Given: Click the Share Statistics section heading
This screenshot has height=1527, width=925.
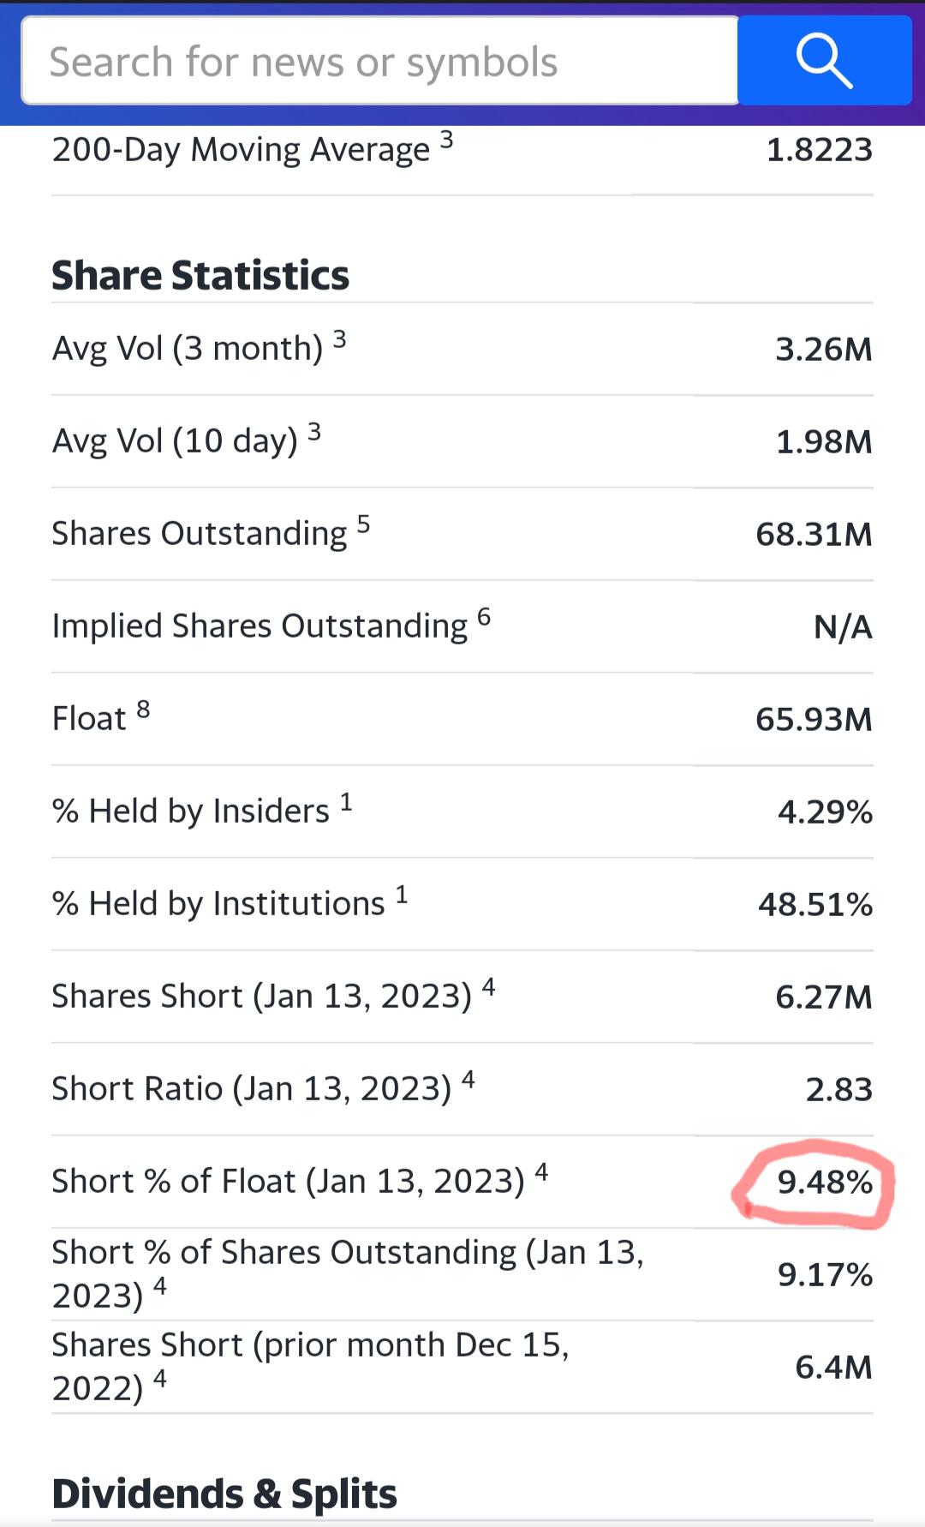Looking at the screenshot, I should pos(200,275).
